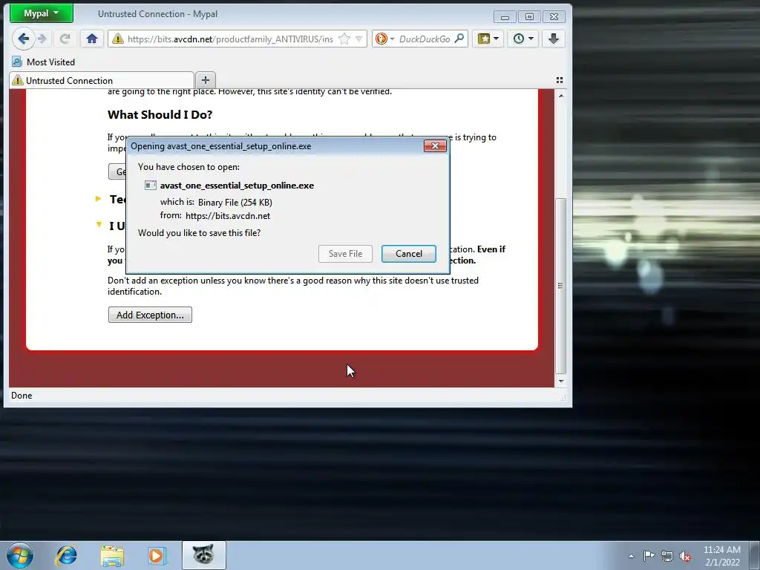This screenshot has height=570, width=760.
Task: Click the Mypal raccoon taskbar icon
Action: (x=203, y=555)
